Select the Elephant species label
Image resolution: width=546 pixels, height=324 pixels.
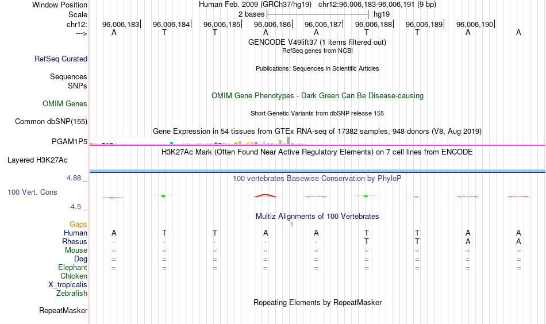pos(73,267)
